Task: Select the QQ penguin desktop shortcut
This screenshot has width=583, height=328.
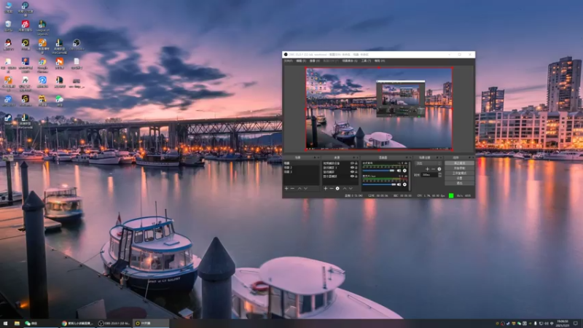Action: (x=8, y=44)
